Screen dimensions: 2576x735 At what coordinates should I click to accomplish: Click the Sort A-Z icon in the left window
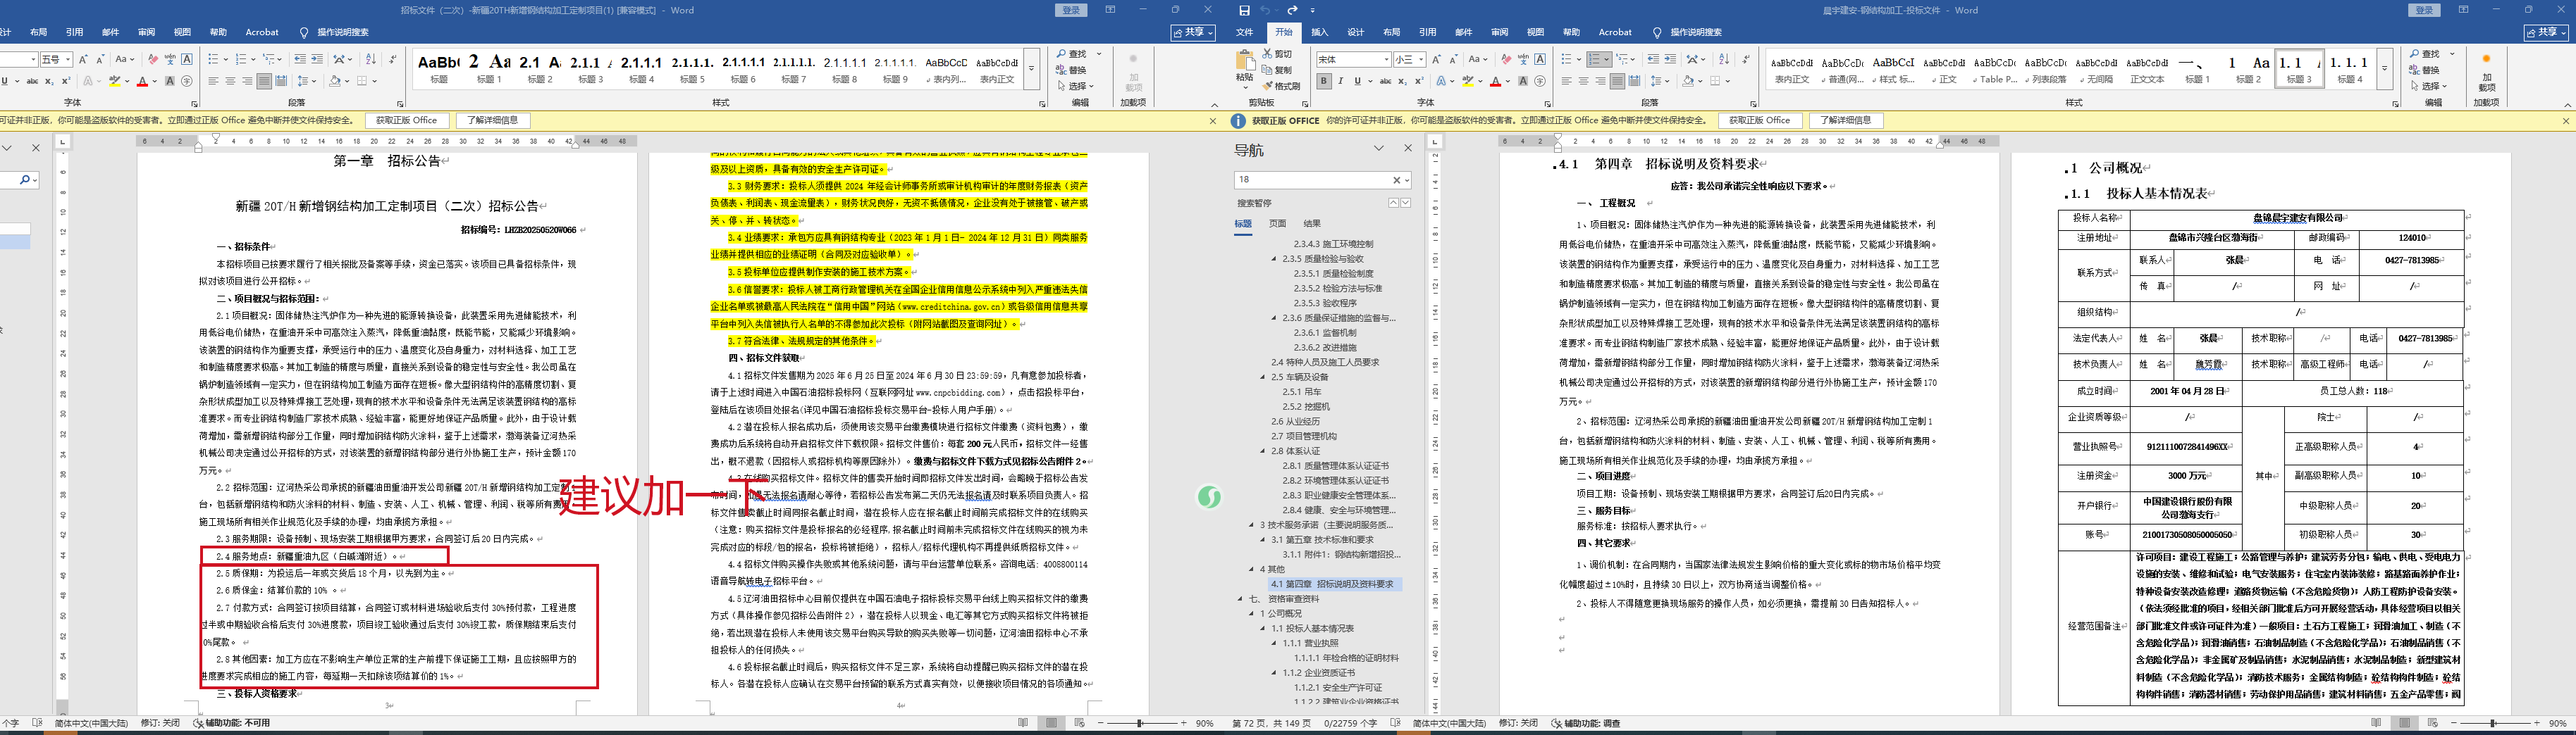click(371, 60)
